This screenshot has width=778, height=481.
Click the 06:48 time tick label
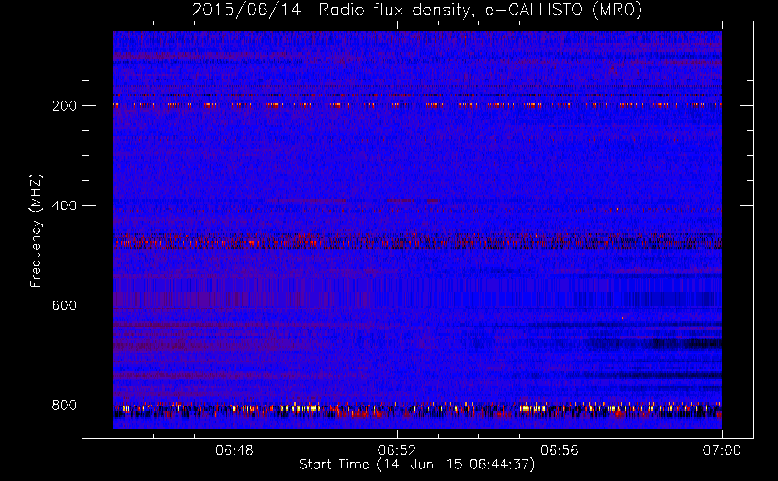point(235,451)
